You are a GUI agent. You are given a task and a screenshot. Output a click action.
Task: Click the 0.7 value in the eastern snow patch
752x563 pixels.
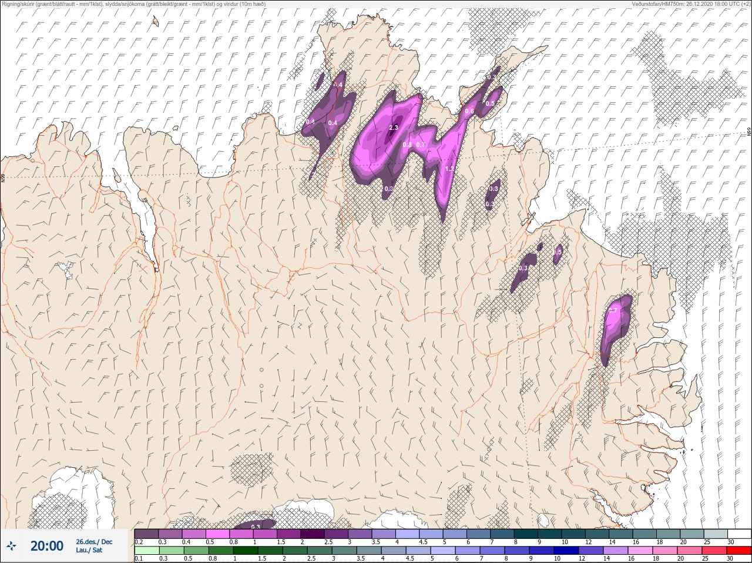(x=613, y=310)
